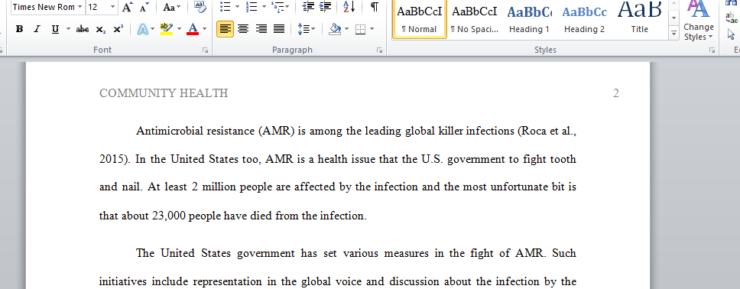Image resolution: width=740 pixels, height=289 pixels.
Task: Toggle underline formatting
Action: [55, 29]
